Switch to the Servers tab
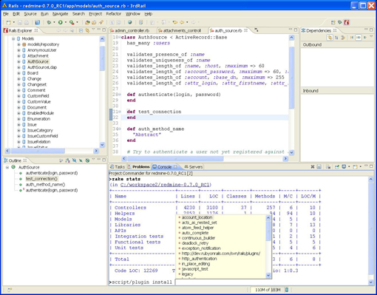The width and height of the screenshot is (377, 295). [194, 167]
